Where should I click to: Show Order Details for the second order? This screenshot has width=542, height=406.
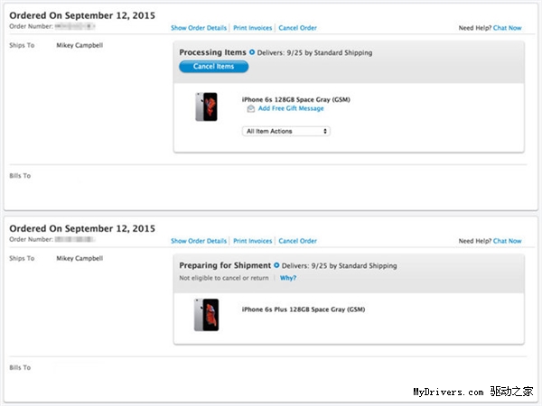[199, 241]
